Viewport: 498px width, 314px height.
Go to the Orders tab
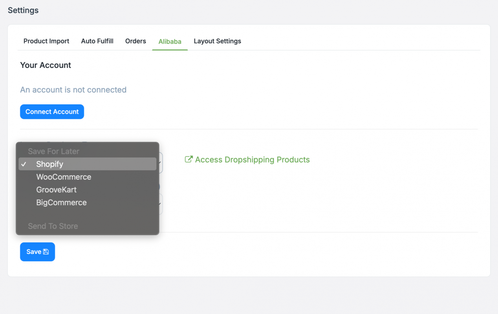135,41
